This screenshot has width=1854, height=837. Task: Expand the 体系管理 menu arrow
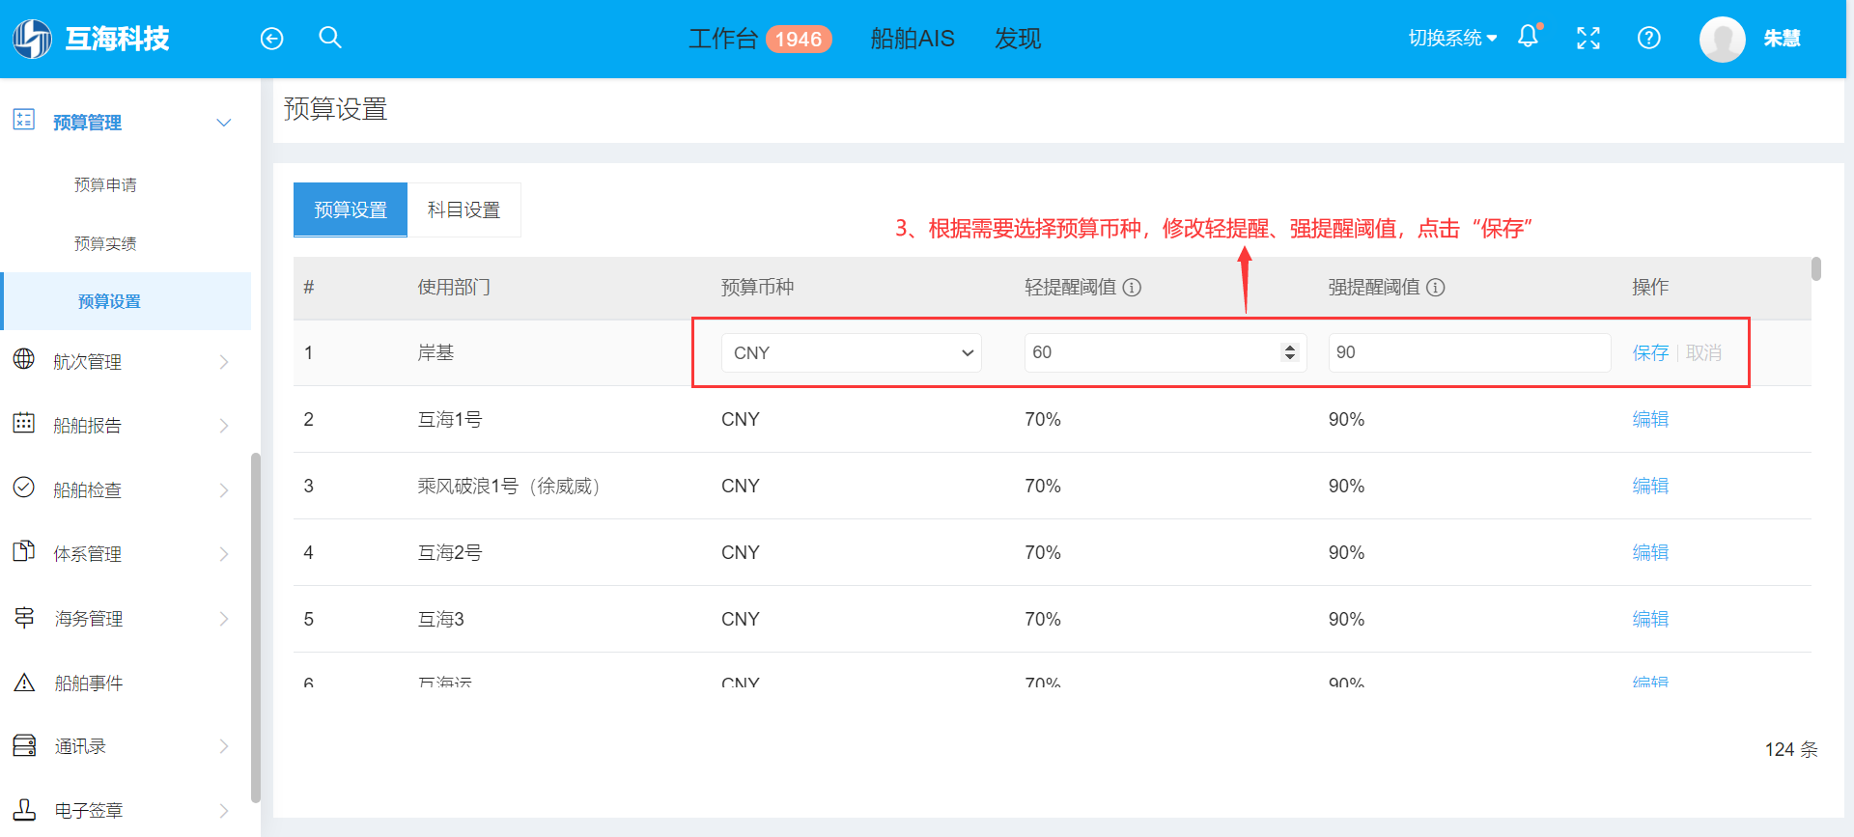coord(224,554)
